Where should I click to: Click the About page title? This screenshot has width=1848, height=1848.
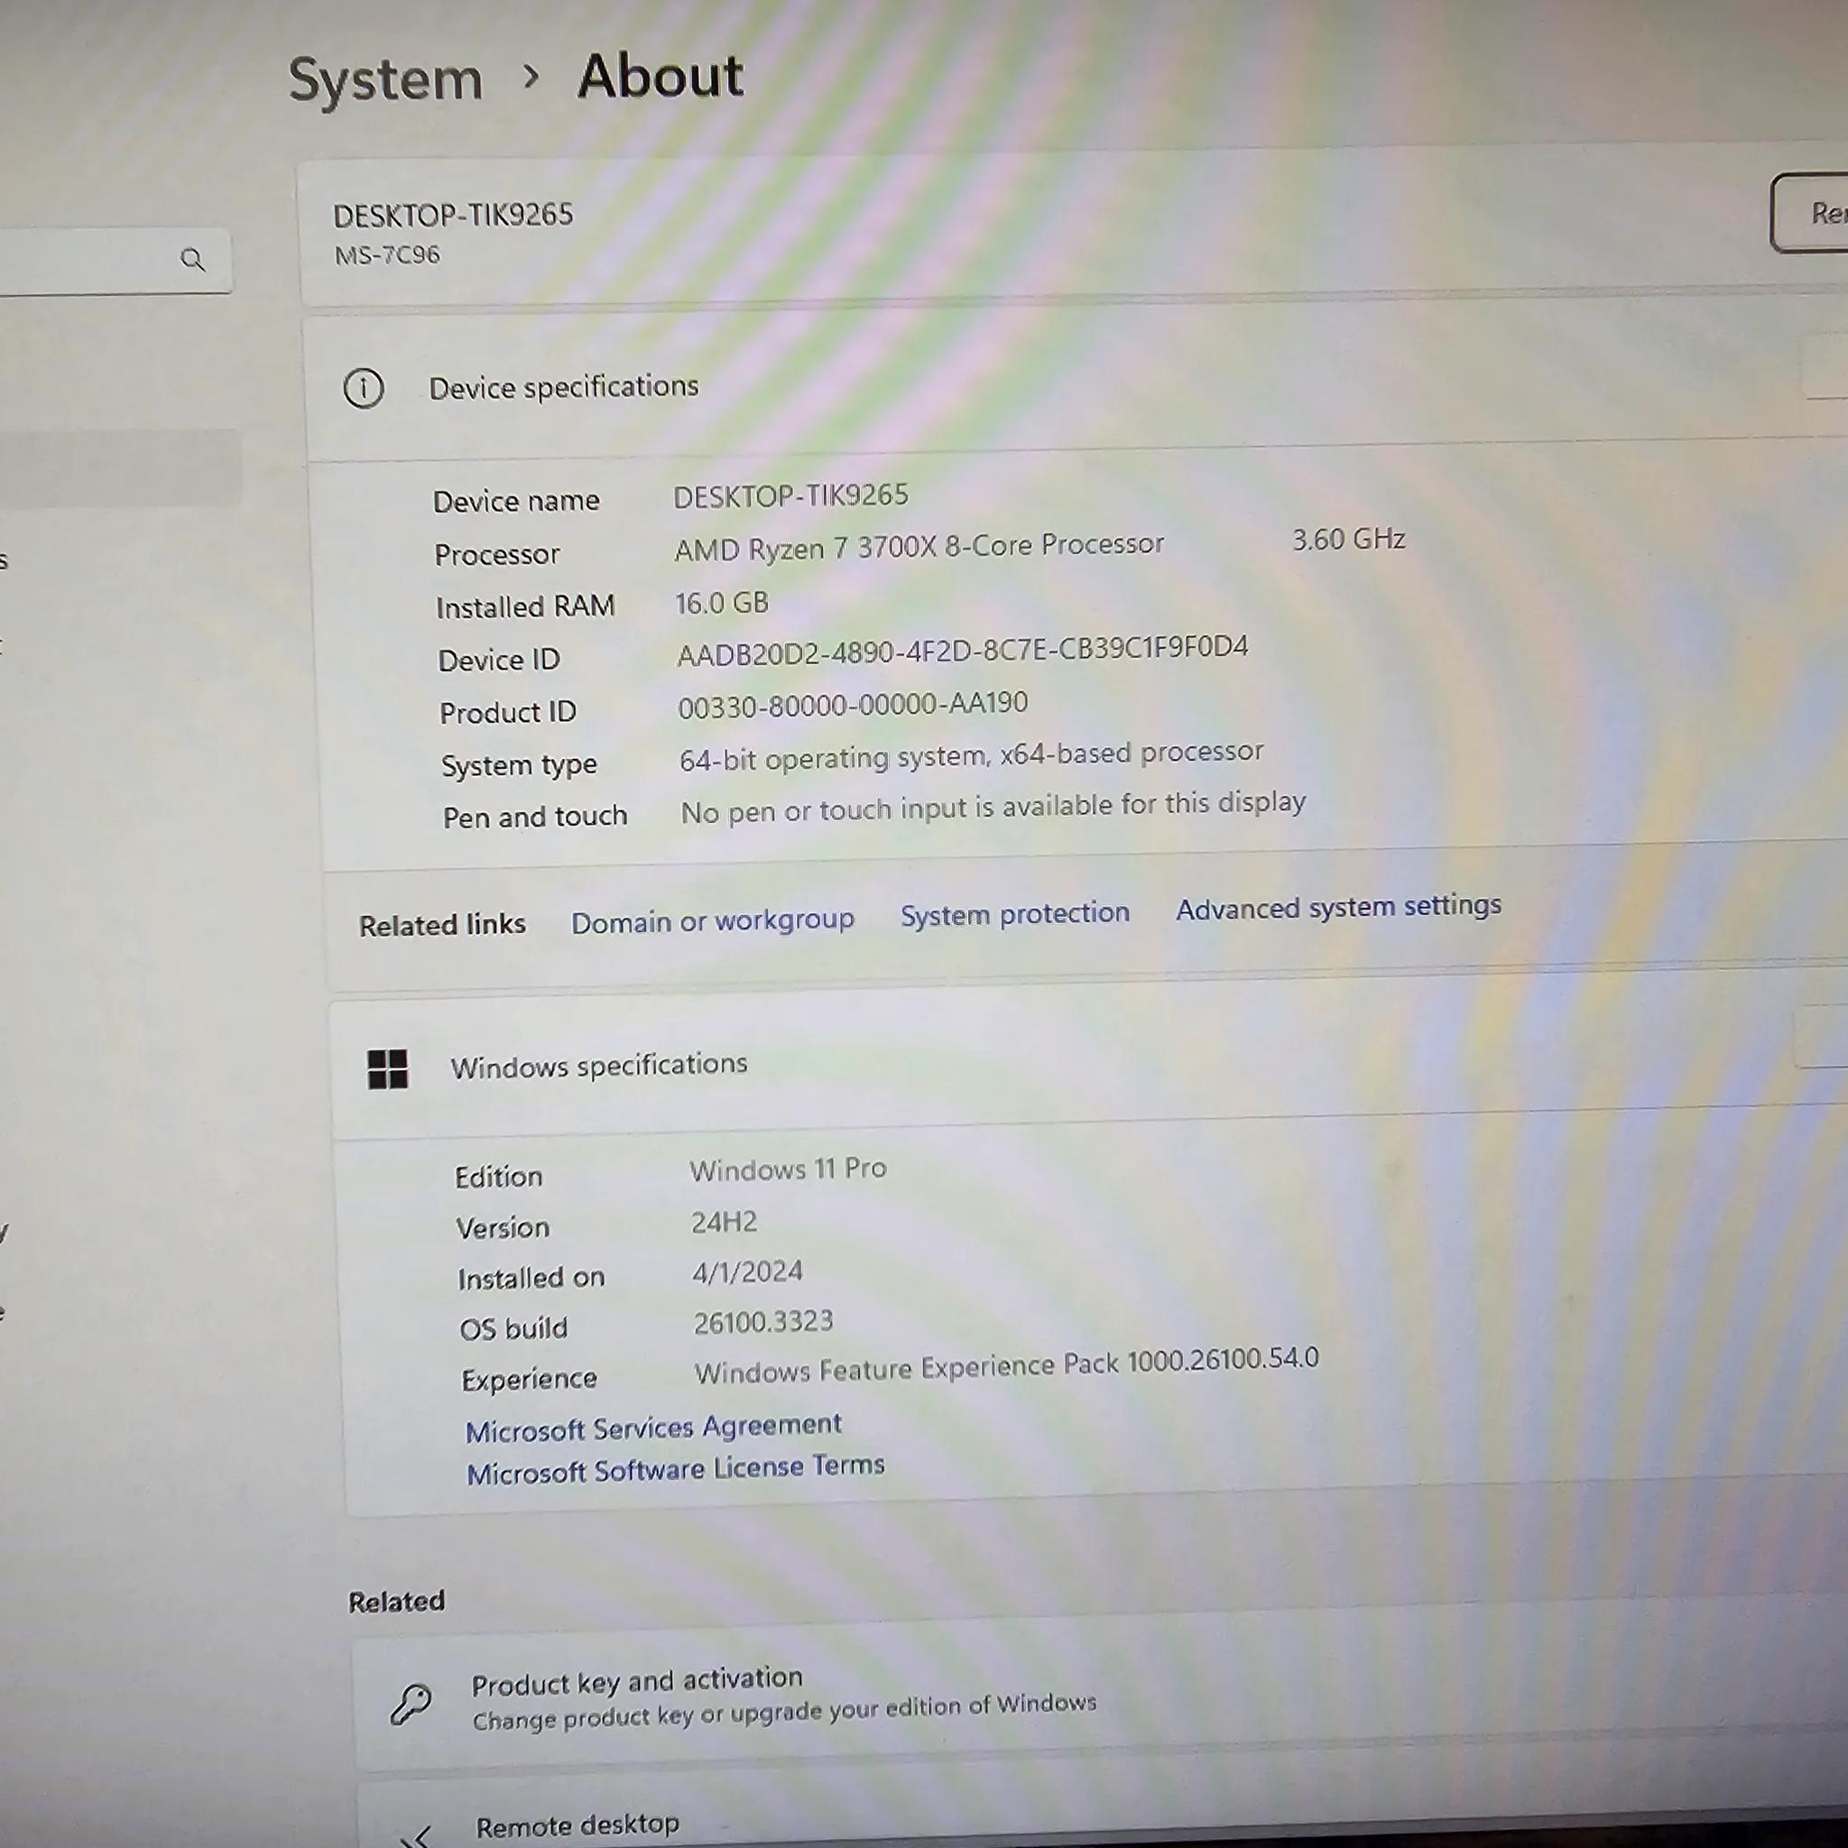(661, 76)
